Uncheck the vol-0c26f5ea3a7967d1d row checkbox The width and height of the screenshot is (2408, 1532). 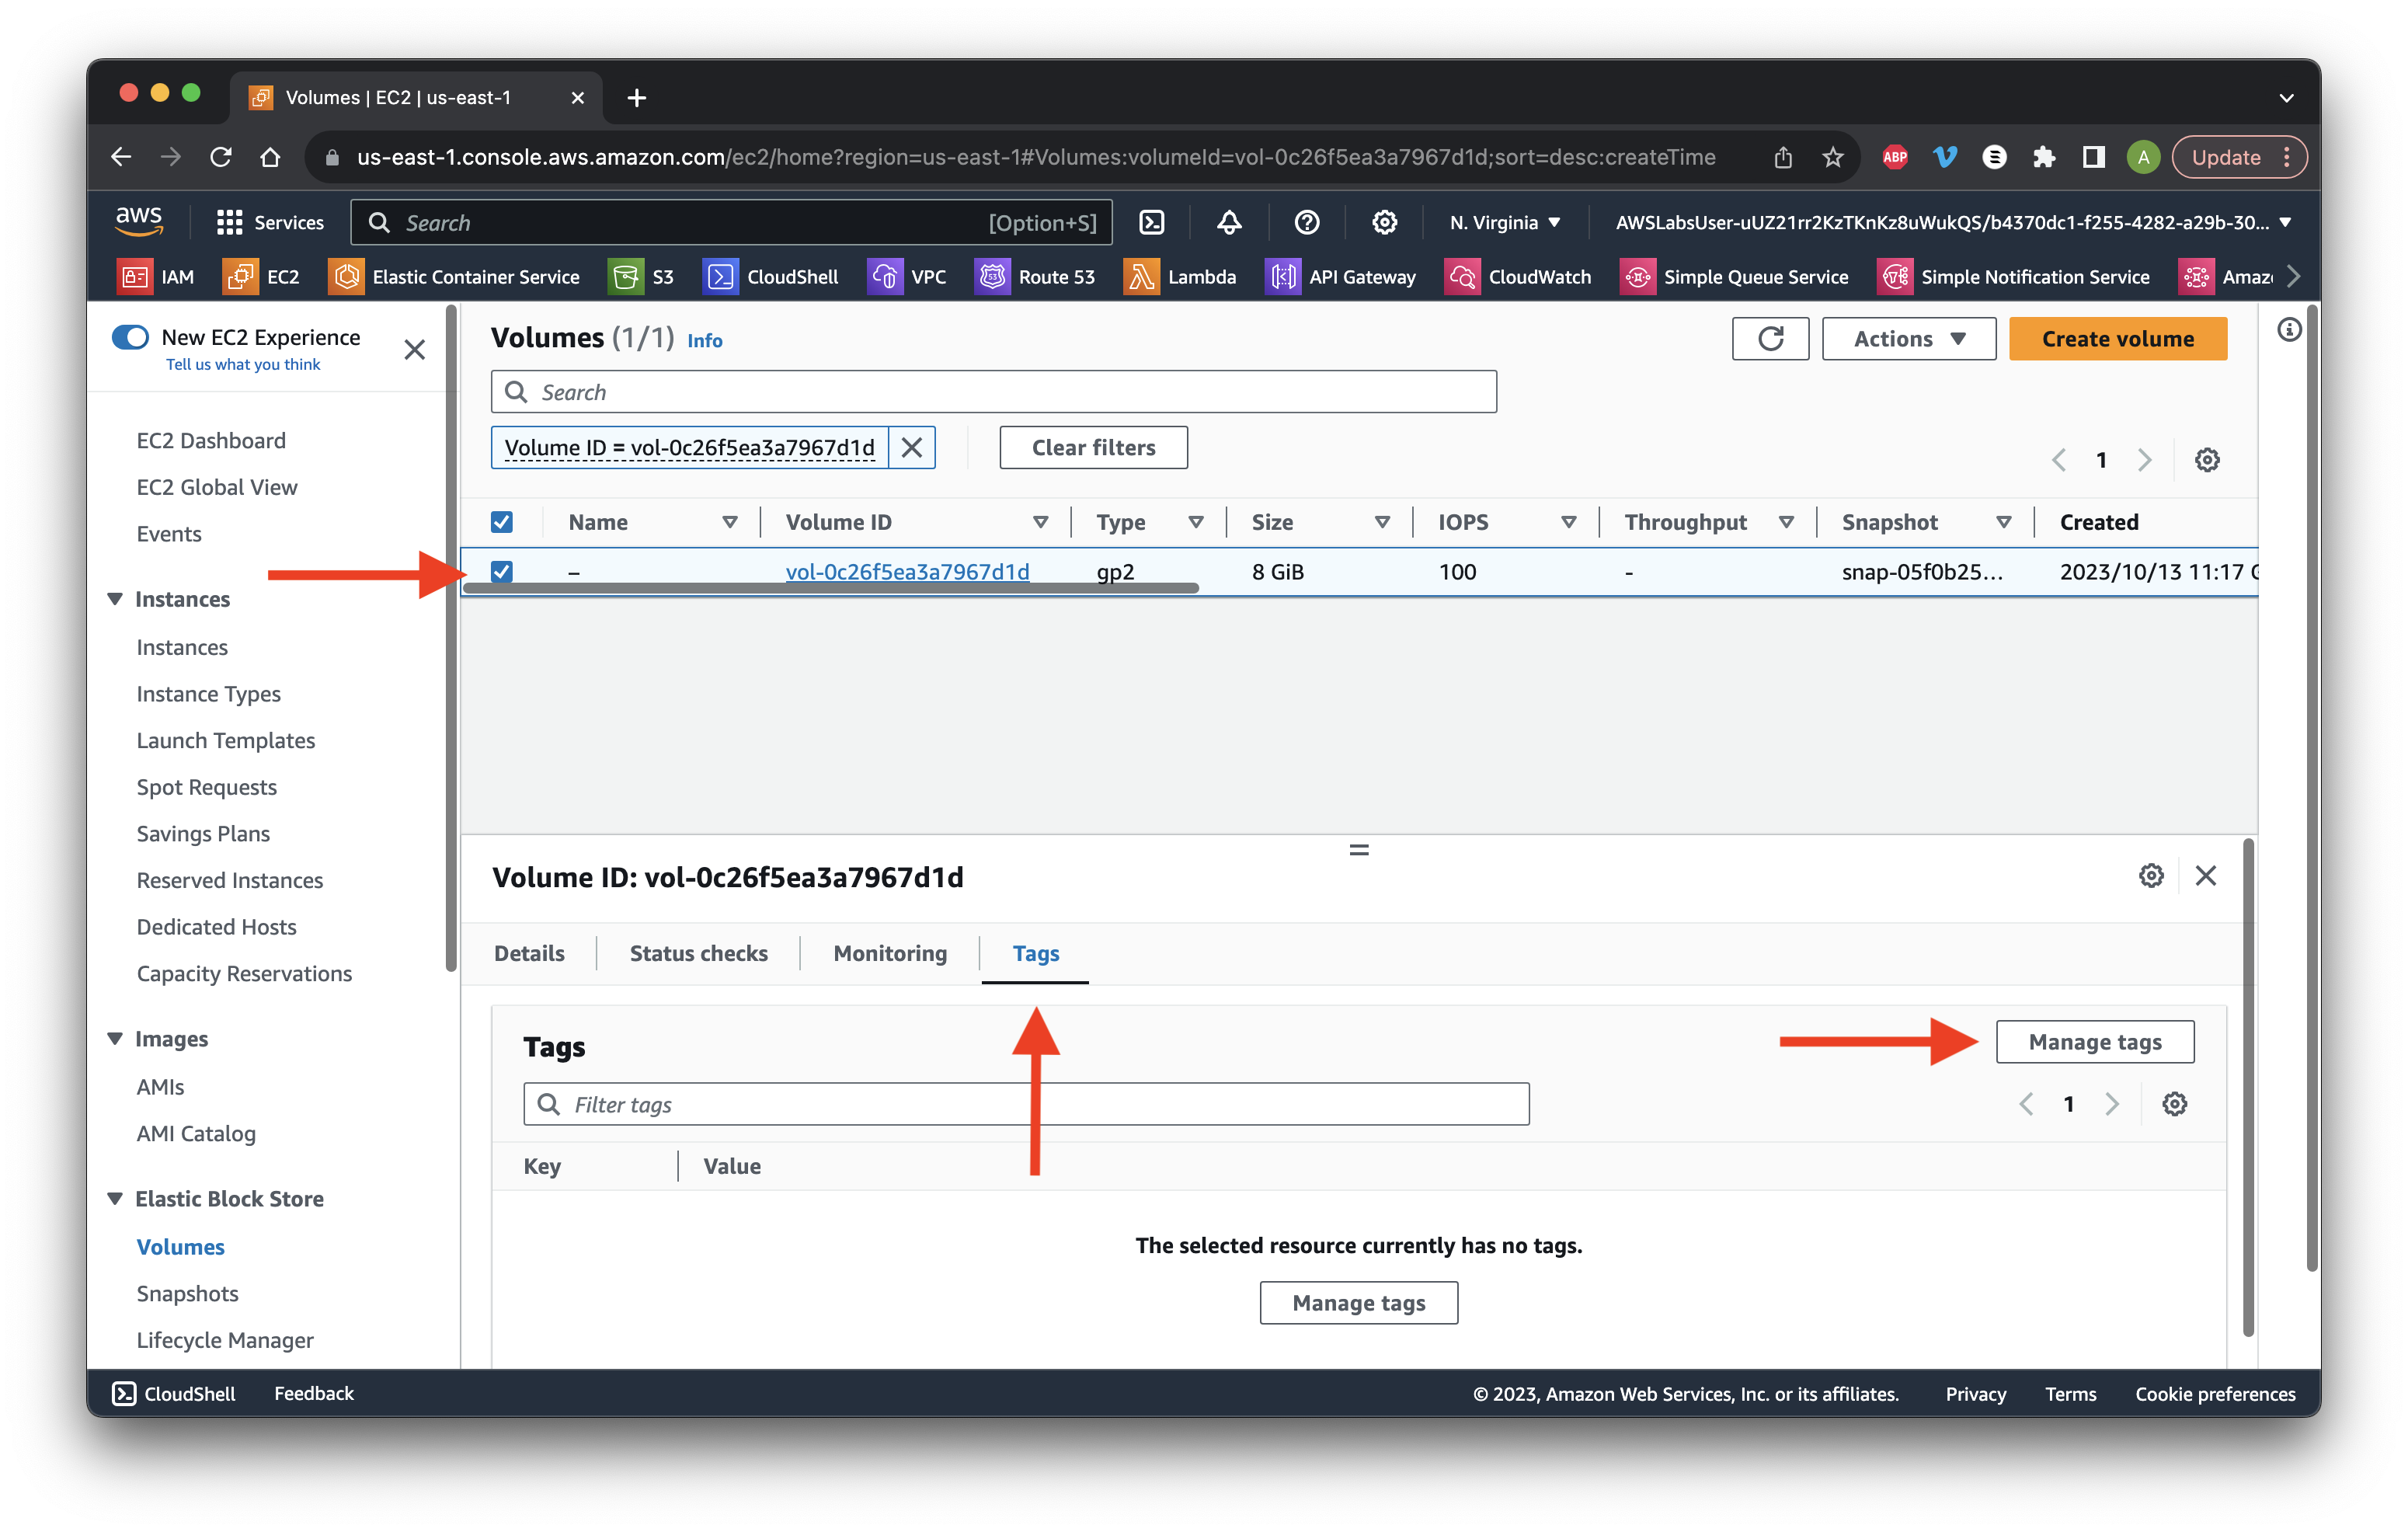(502, 572)
